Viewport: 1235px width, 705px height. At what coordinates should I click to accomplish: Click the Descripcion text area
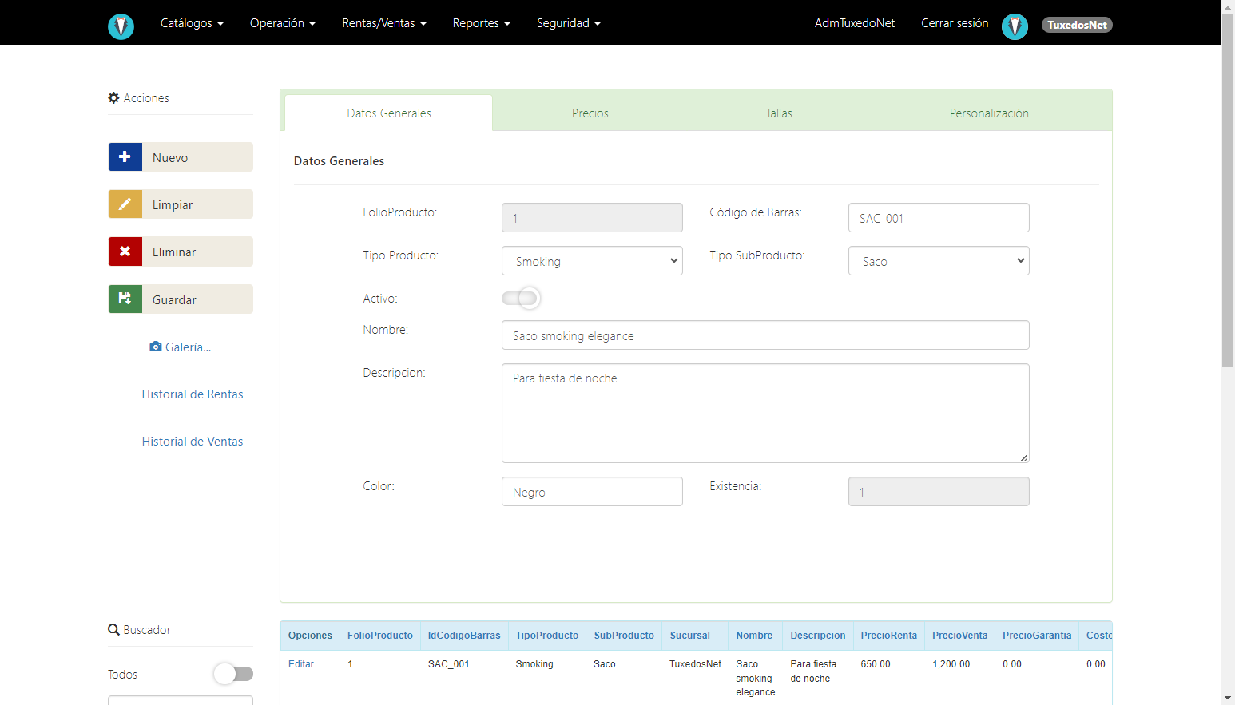click(x=765, y=413)
